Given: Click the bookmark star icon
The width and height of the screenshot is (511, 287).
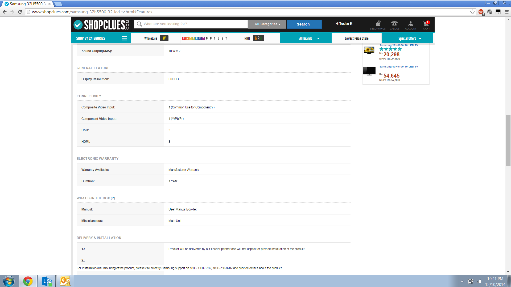Looking at the screenshot, I should (x=472, y=12).
